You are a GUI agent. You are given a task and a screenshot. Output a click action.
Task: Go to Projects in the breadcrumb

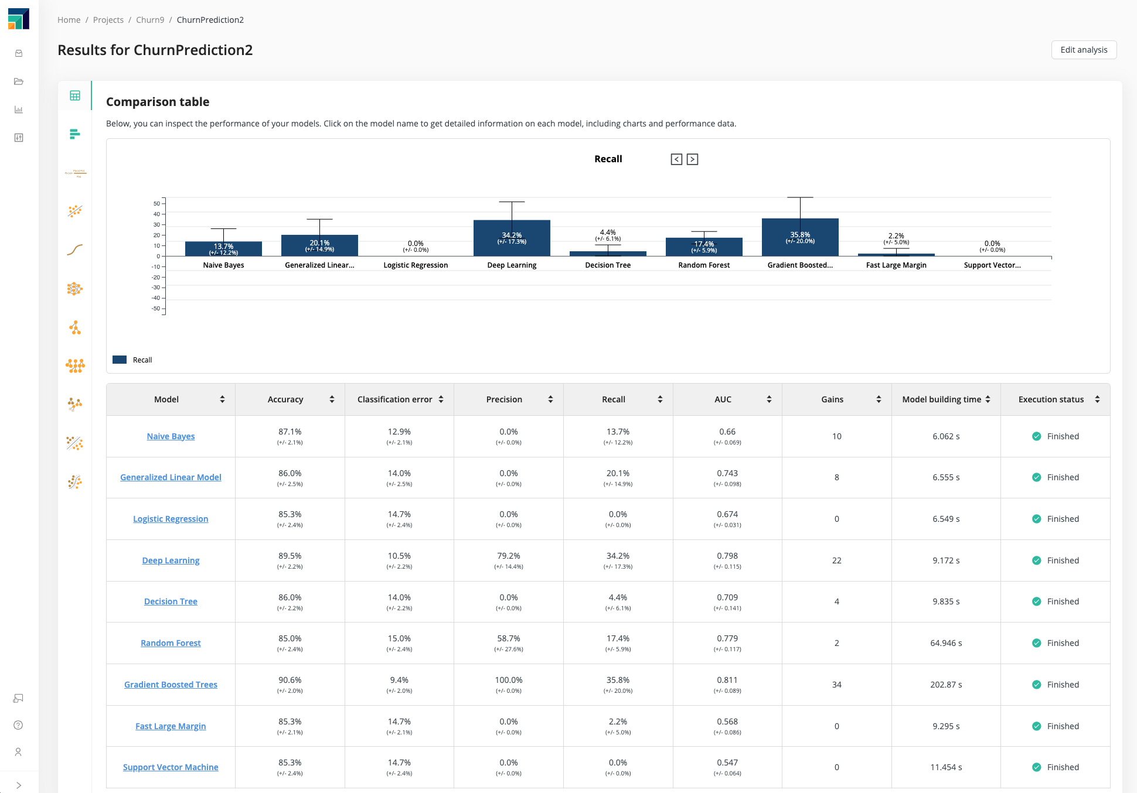coord(108,20)
